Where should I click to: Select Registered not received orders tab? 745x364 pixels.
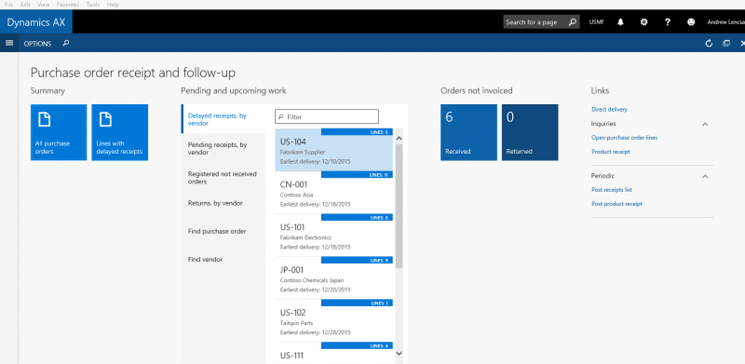[x=223, y=177]
